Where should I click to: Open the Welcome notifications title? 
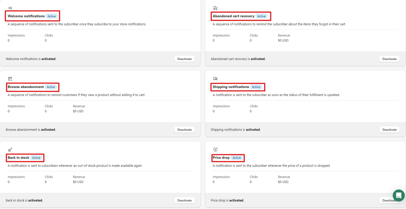26,16
